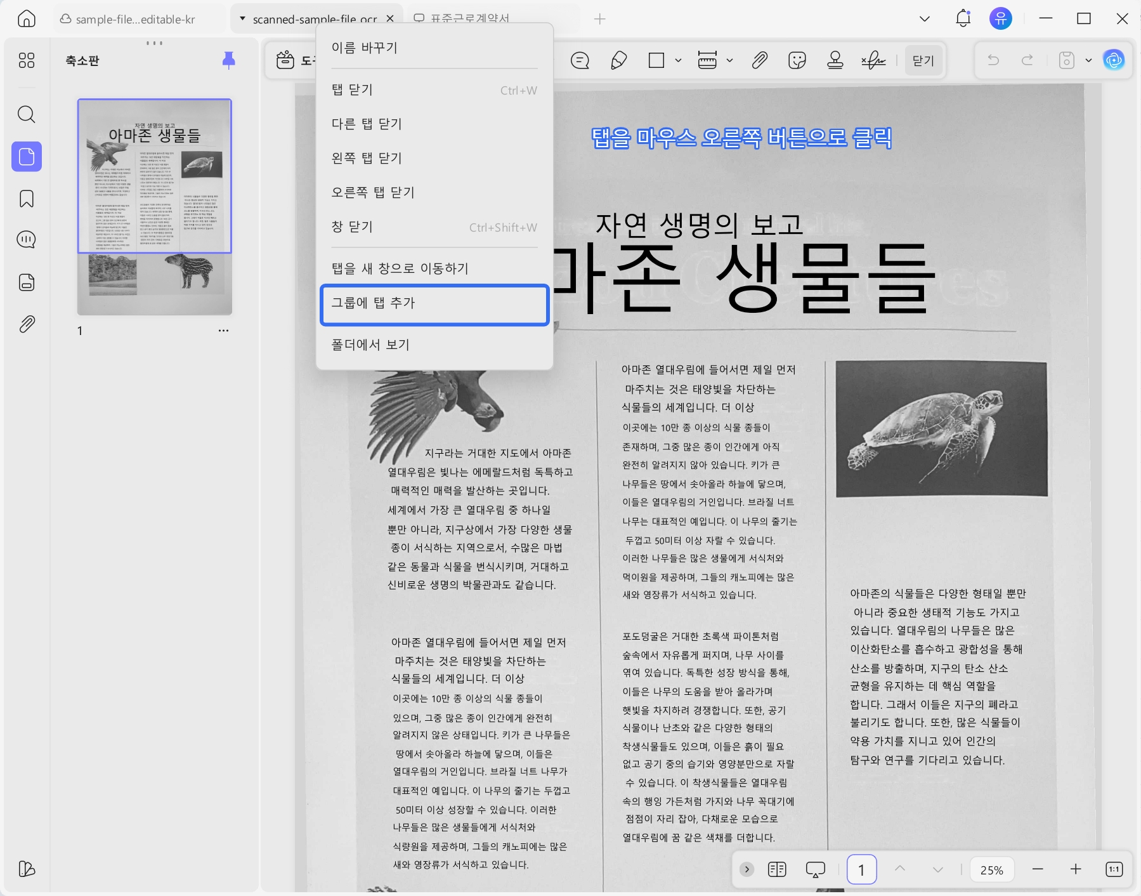Viewport: 1141px width, 896px height.
Task: Open the AI assistant icon
Action: point(1114,60)
